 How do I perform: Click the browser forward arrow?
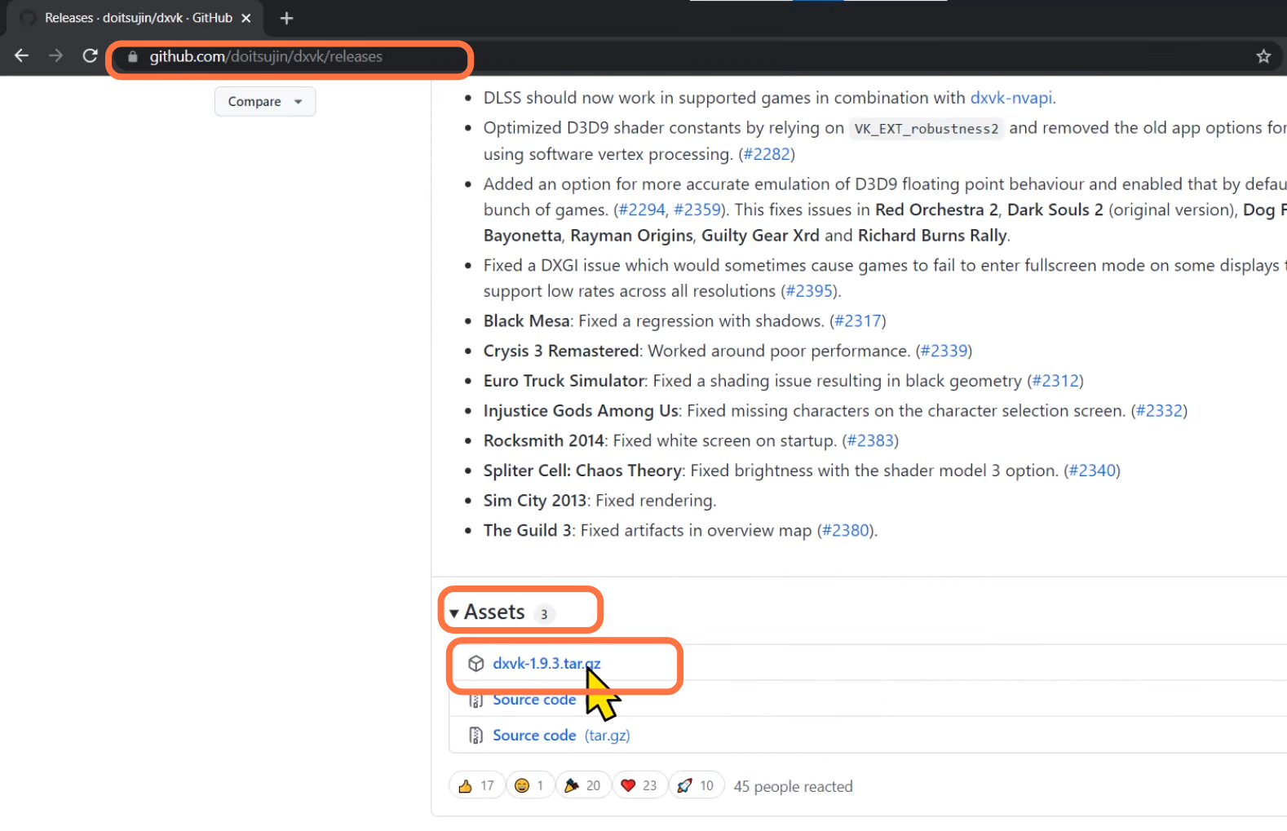tap(55, 56)
